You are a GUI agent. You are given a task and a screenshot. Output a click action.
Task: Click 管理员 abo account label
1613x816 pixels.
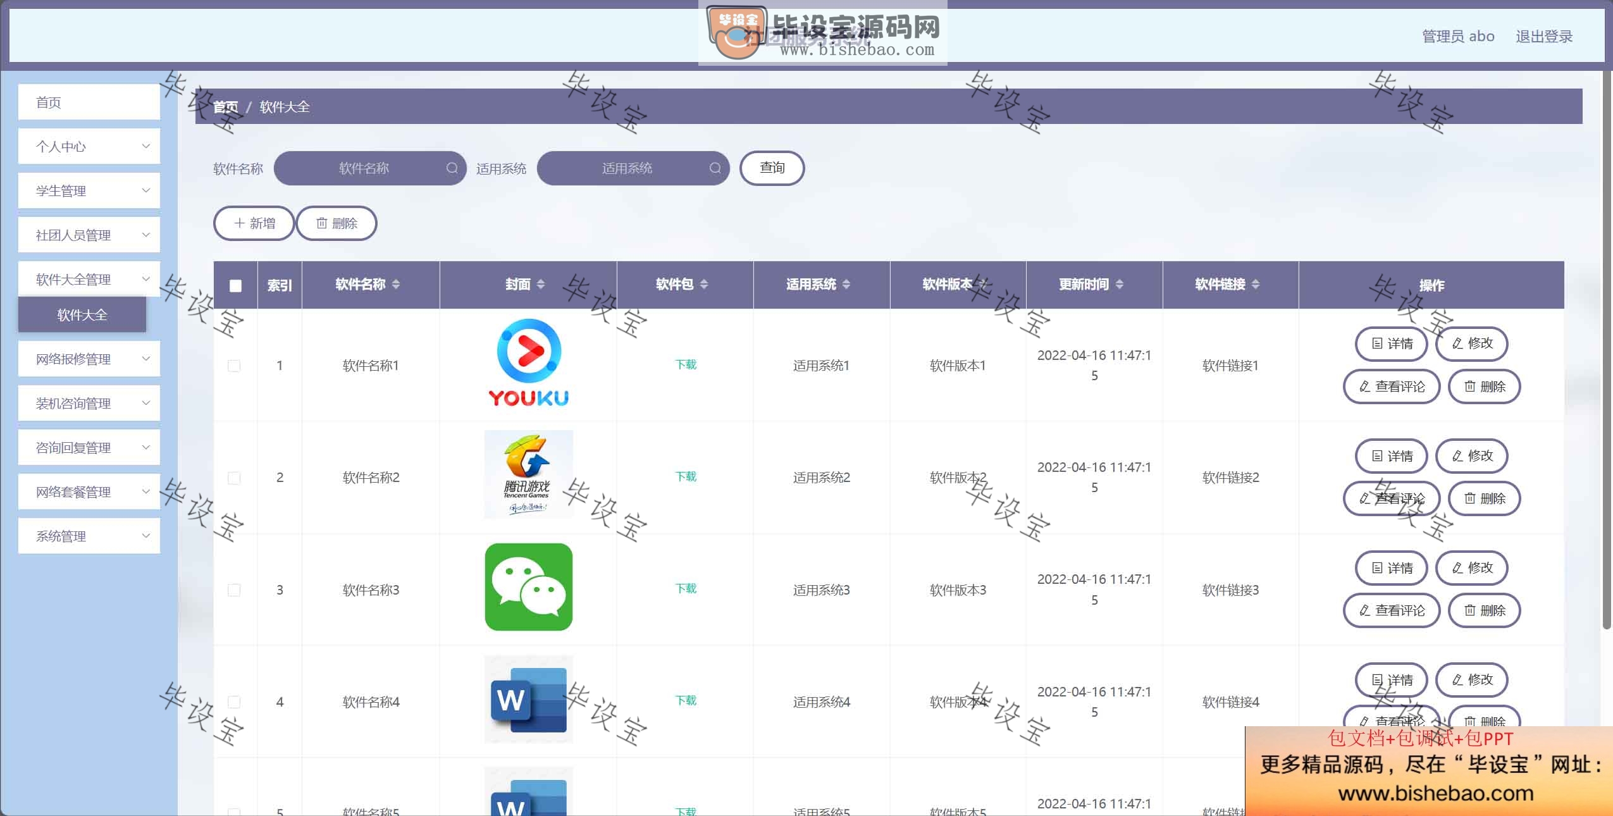tap(1458, 37)
